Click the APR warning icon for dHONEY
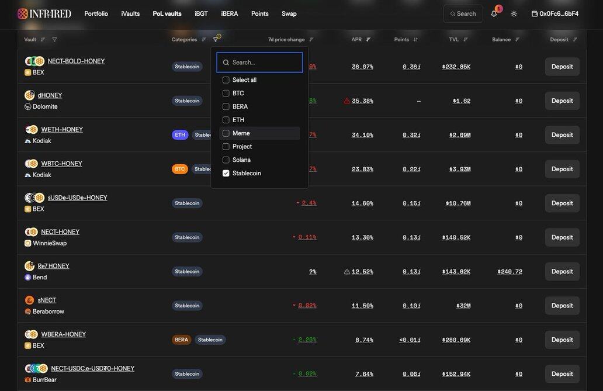The height and width of the screenshot is (391, 603). [x=347, y=101]
